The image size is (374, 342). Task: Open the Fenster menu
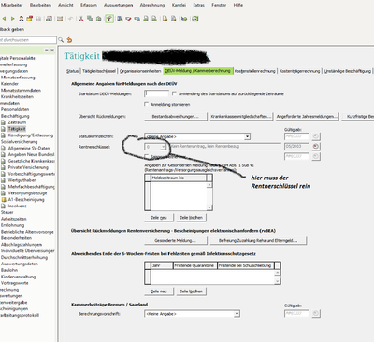(x=219, y=5)
